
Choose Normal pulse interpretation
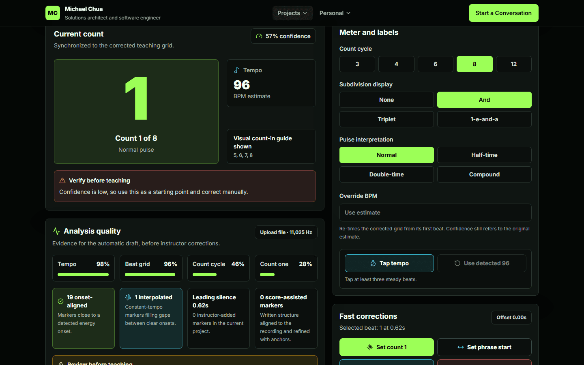386,155
